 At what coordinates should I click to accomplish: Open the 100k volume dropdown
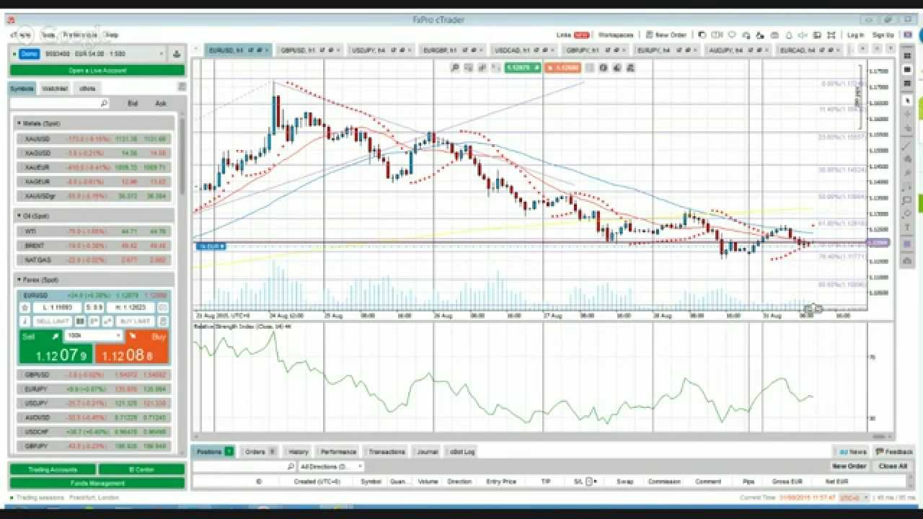(x=94, y=336)
